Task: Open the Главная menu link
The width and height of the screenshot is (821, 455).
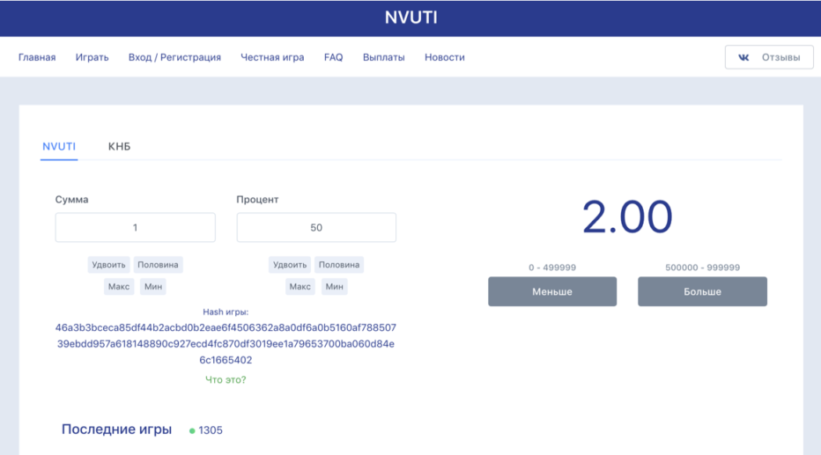Action: point(37,57)
